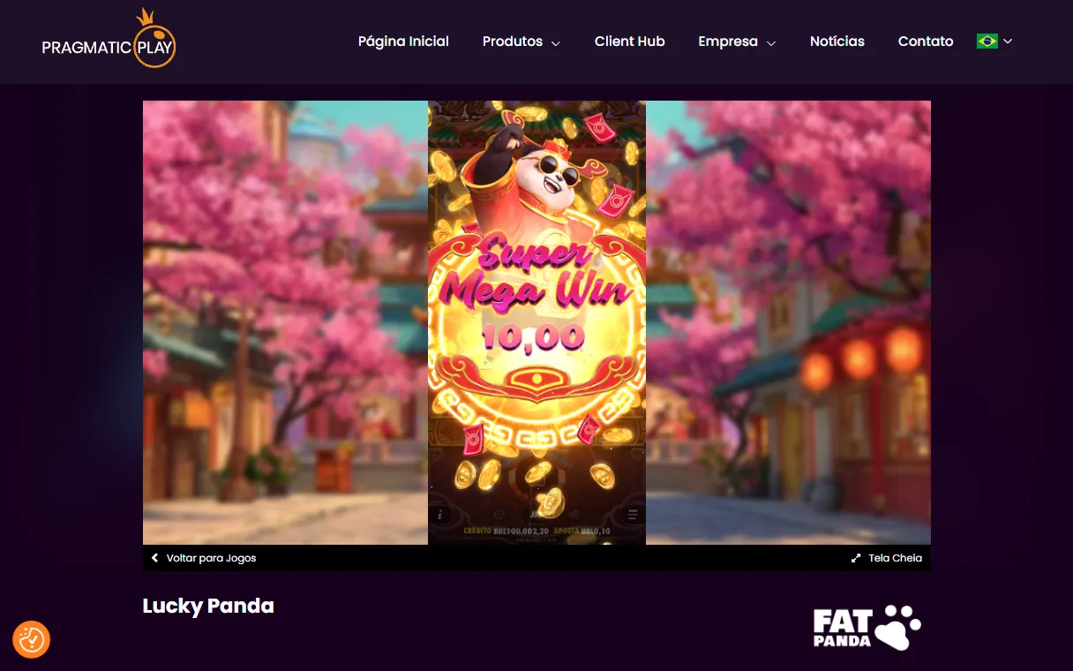Open the Contato page
The width and height of the screenshot is (1073, 671).
point(925,41)
